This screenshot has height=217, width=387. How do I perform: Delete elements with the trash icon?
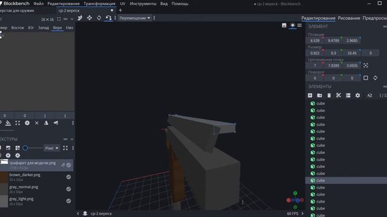click(329, 95)
